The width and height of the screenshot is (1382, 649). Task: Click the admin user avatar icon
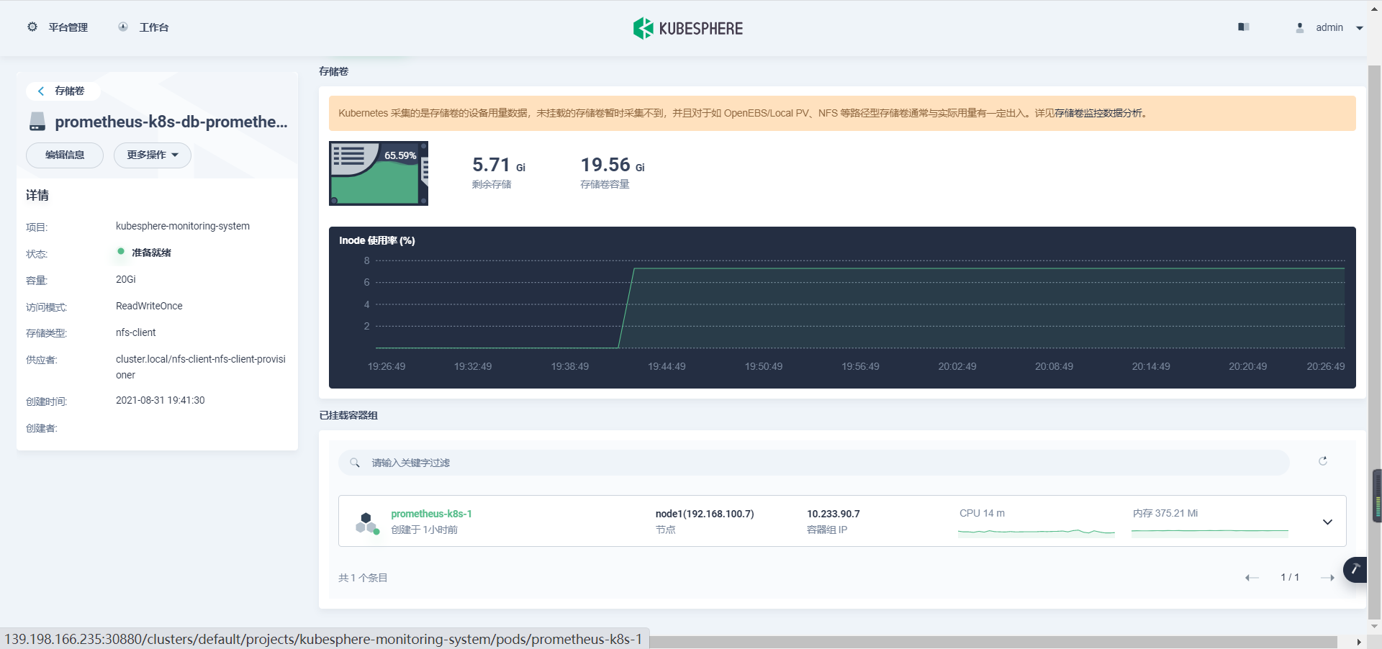pos(1300,27)
